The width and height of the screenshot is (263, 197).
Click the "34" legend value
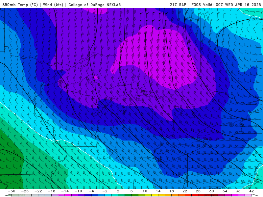coord(225,191)
